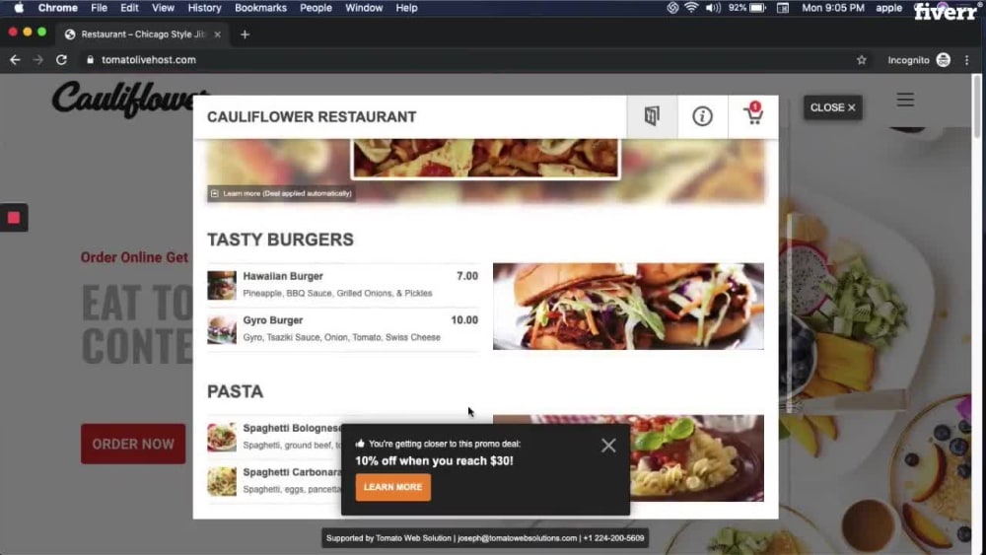This screenshot has width=986, height=555.
Task: Open the hamburger menu on the website
Action: [905, 100]
